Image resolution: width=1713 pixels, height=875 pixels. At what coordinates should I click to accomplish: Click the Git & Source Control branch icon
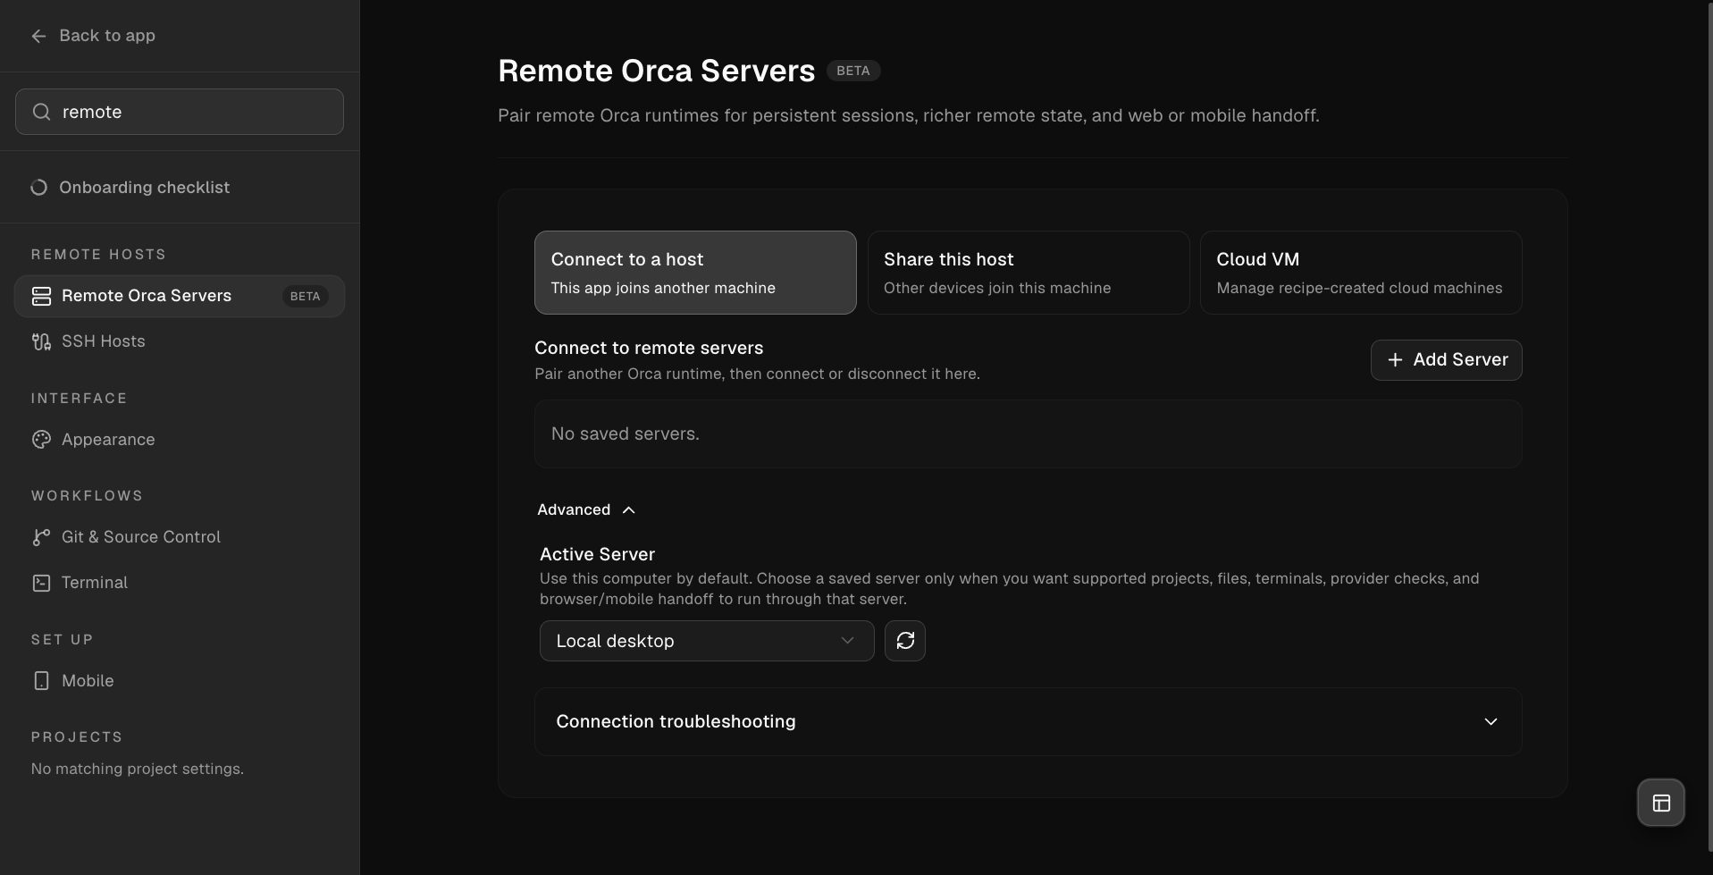coord(41,537)
